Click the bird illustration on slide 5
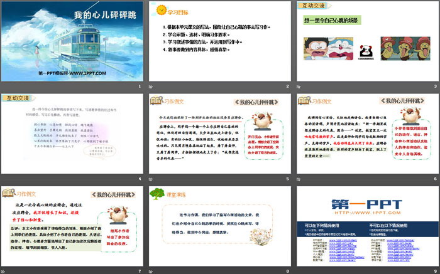 [262, 121]
